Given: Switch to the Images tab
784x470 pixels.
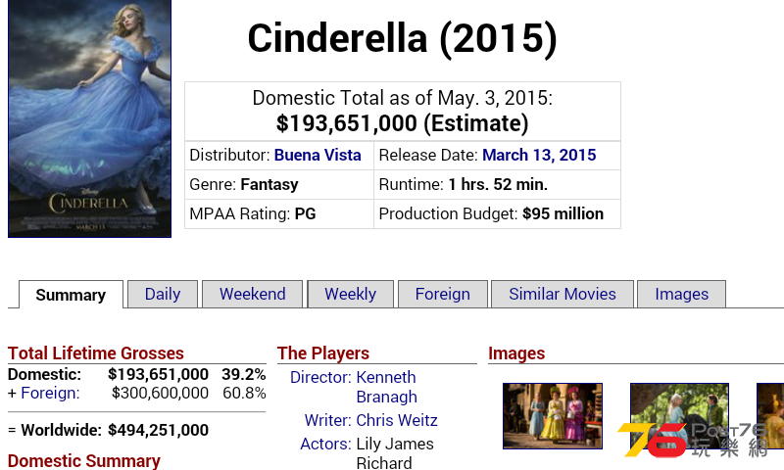Looking at the screenshot, I should click(x=681, y=294).
